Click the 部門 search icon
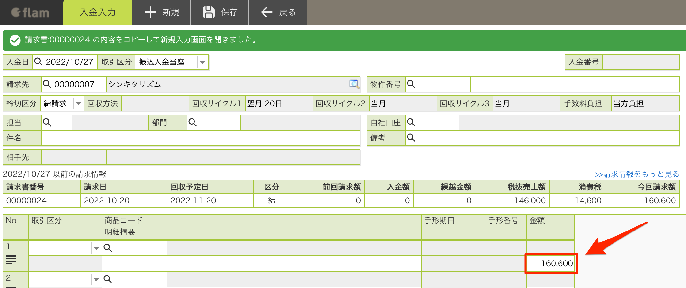Screen dimensions: 686x288 pyautogui.click(x=193, y=122)
